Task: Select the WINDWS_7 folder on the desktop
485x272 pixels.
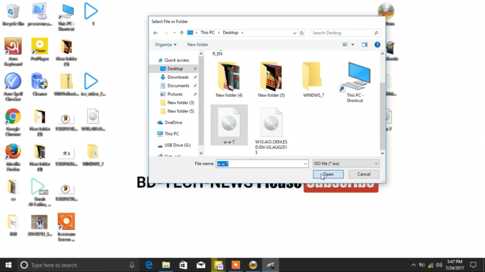Action: click(93, 155)
